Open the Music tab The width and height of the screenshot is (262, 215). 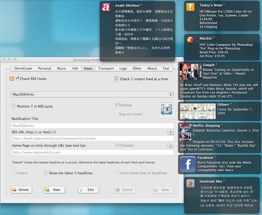[62, 68]
